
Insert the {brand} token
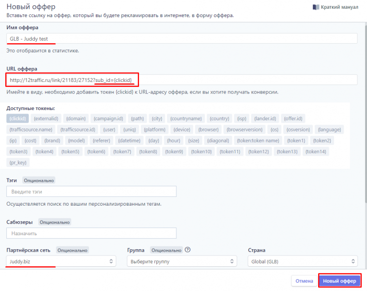pyautogui.click(x=52, y=141)
